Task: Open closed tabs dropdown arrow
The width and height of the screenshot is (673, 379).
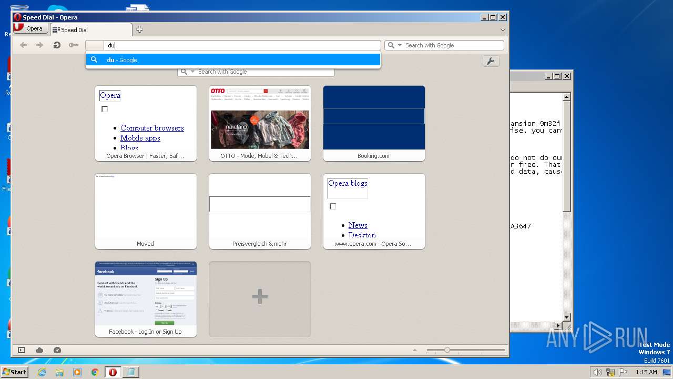Action: click(503, 29)
